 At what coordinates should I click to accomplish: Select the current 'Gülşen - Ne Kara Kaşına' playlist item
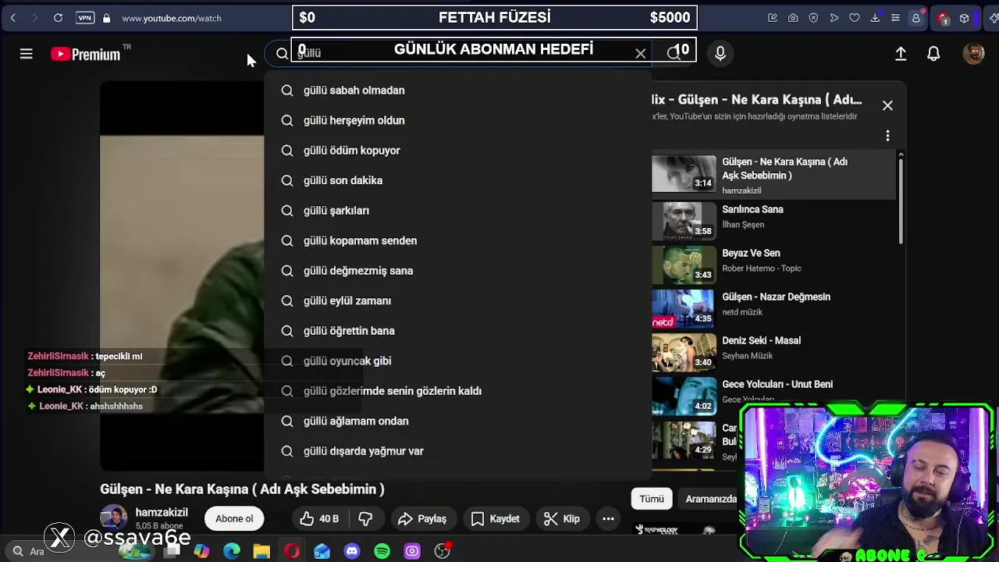point(773,174)
